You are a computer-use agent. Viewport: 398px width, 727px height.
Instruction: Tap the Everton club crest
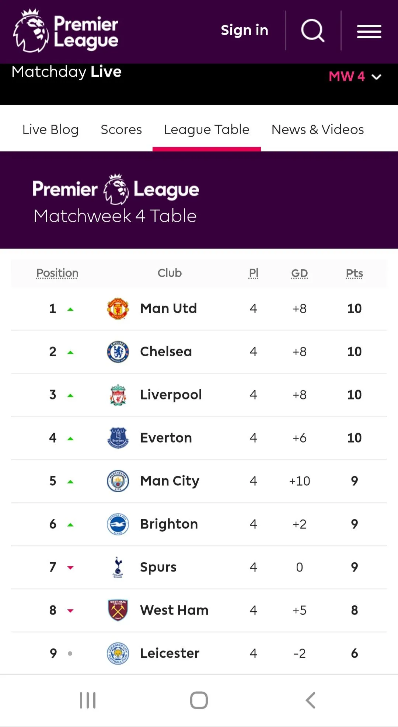(118, 438)
